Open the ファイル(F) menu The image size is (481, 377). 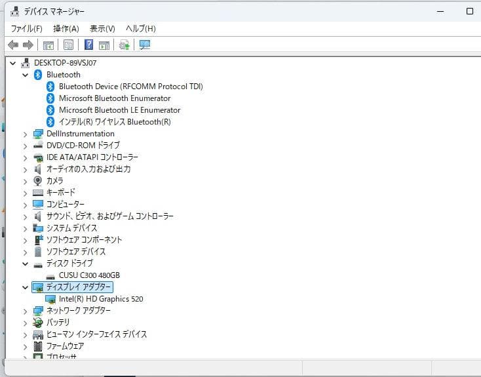tap(27, 29)
